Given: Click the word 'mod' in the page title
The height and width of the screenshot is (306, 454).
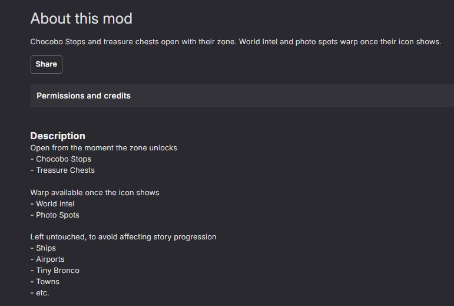Looking at the screenshot, I should (118, 18).
